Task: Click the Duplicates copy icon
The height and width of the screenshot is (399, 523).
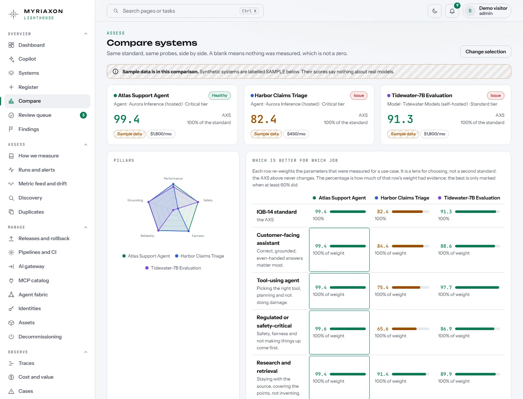Action: point(11,212)
